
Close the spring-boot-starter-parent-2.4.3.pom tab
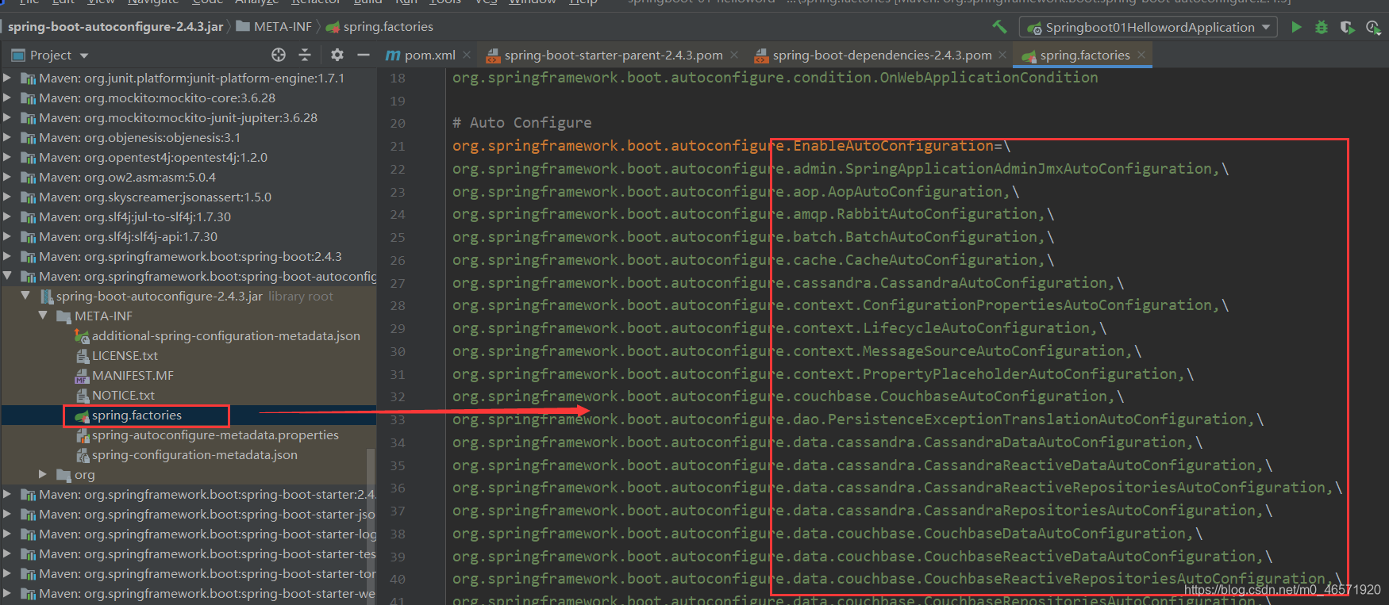coord(734,55)
